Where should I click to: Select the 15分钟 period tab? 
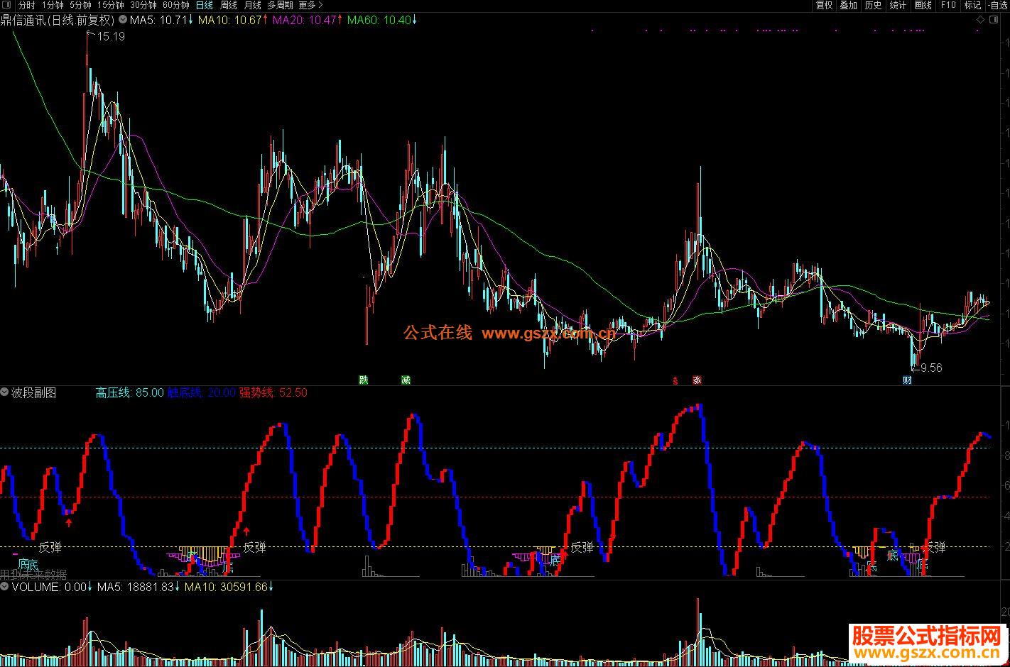(x=110, y=5)
